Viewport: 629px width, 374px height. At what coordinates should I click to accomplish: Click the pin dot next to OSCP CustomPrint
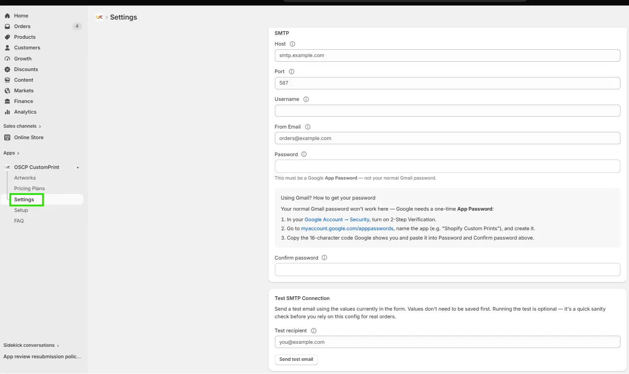[78, 168]
